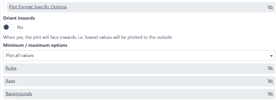The image size is (276, 100).
Task: Click the "No" label beside the toggle
Action: (x=20, y=27)
